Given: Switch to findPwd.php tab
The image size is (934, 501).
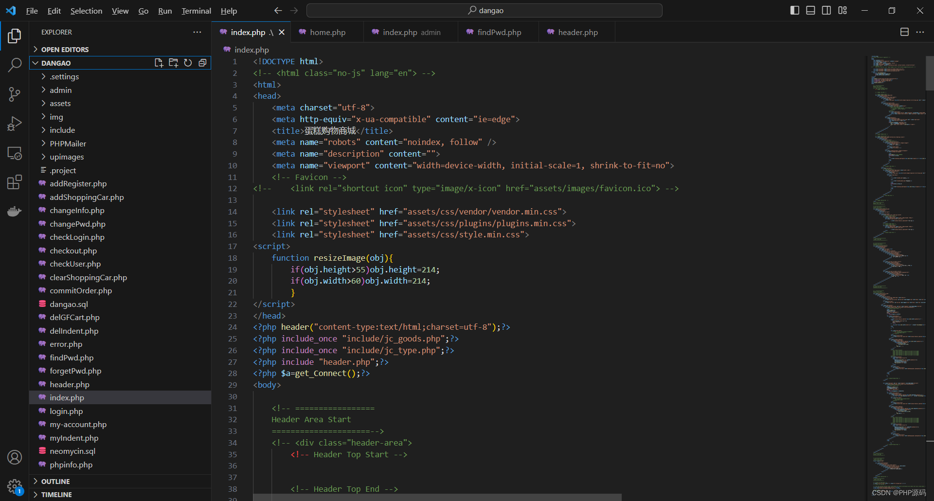Looking at the screenshot, I should pyautogui.click(x=499, y=32).
